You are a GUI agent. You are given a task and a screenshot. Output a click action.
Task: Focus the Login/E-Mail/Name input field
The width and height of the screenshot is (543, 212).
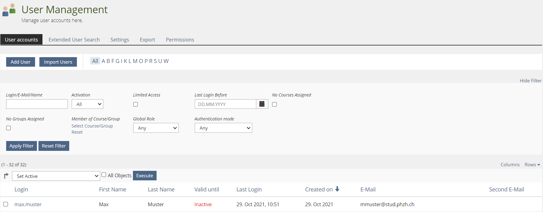37,104
